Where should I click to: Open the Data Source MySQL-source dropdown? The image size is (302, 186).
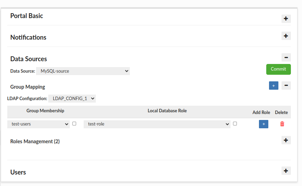tap(83, 71)
